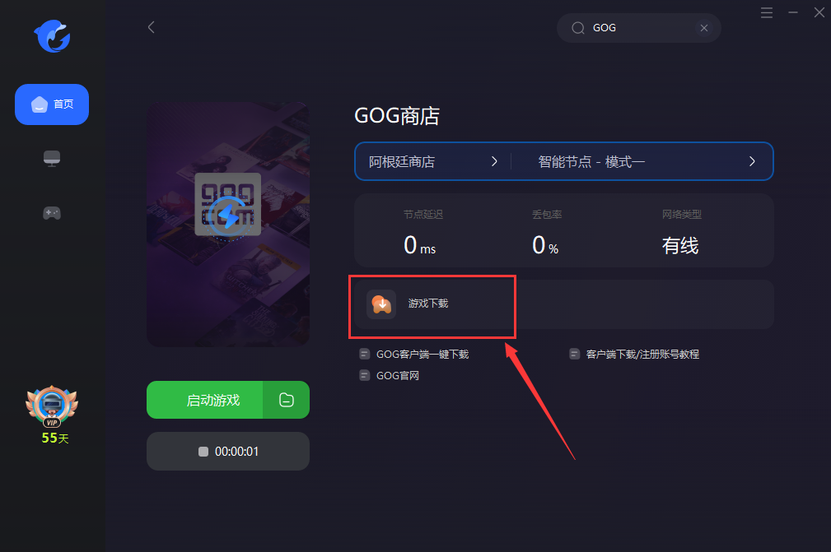Click the VIP badge showing 55天
Screen dimensions: 831x552
click(x=52, y=415)
